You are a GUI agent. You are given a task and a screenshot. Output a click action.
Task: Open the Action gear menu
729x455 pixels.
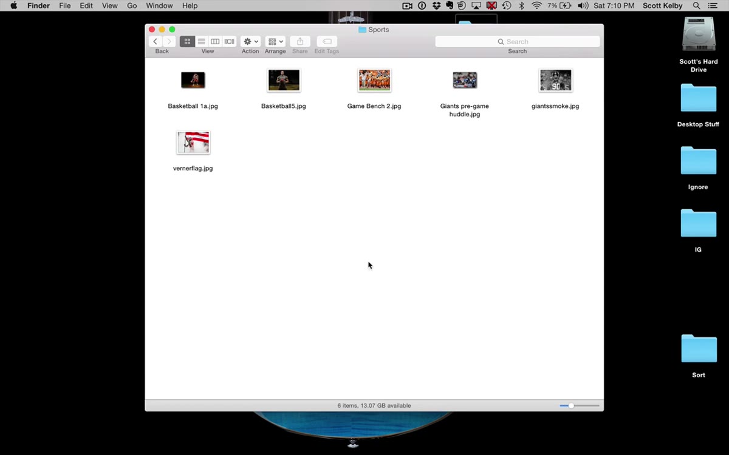pos(250,41)
